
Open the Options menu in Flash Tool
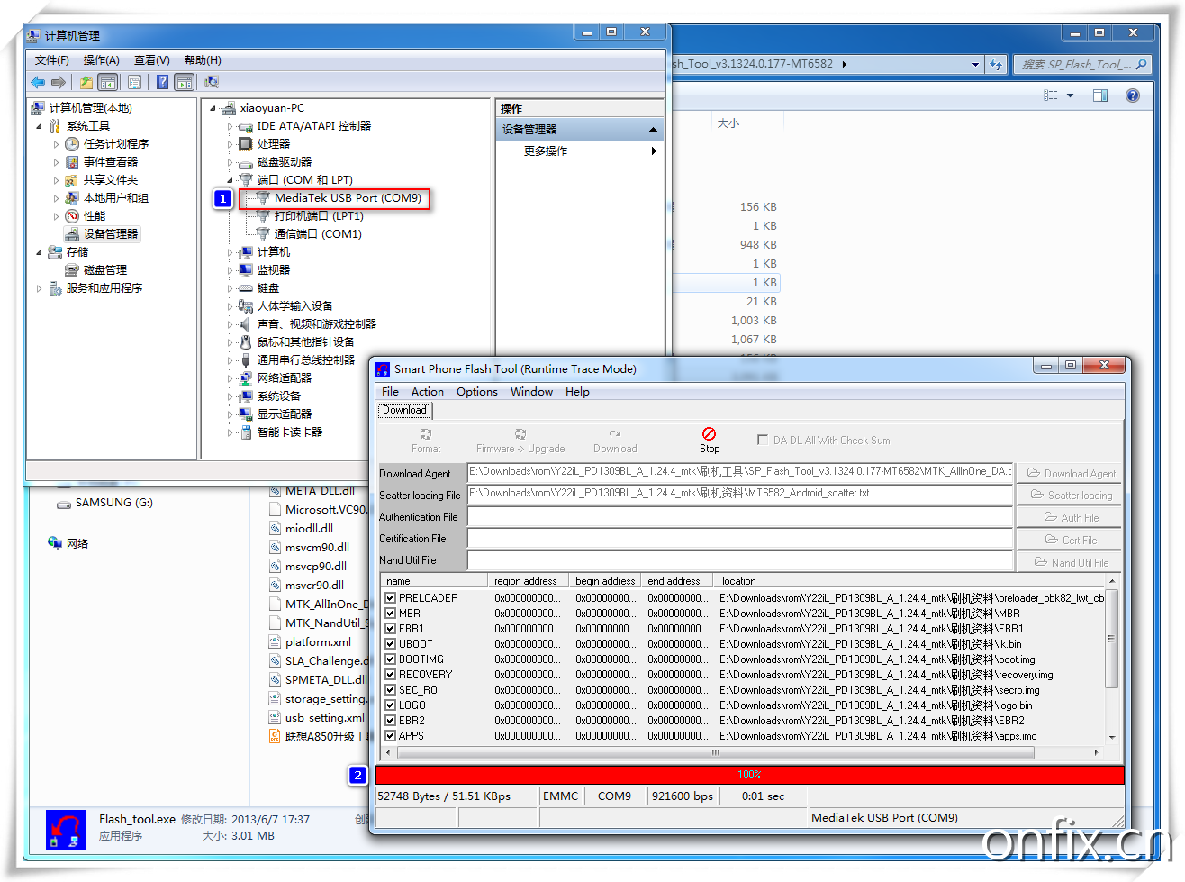[x=476, y=392]
